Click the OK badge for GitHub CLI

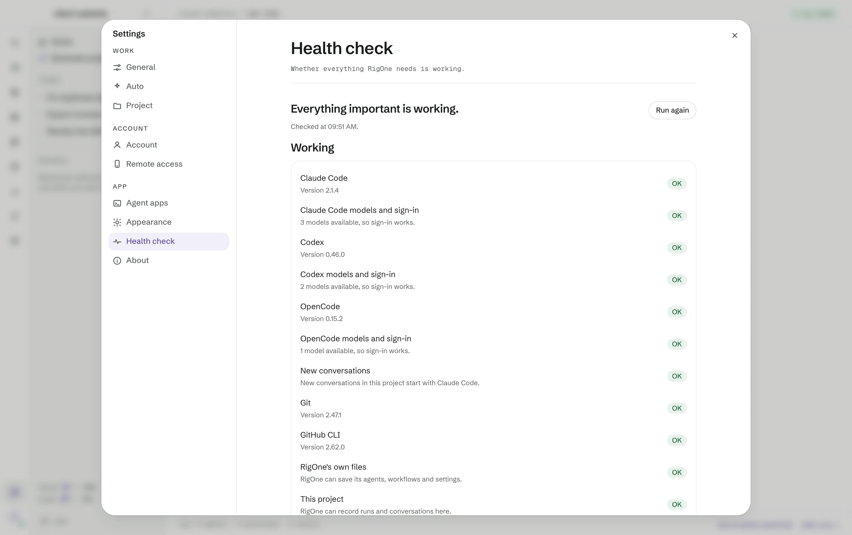point(676,441)
